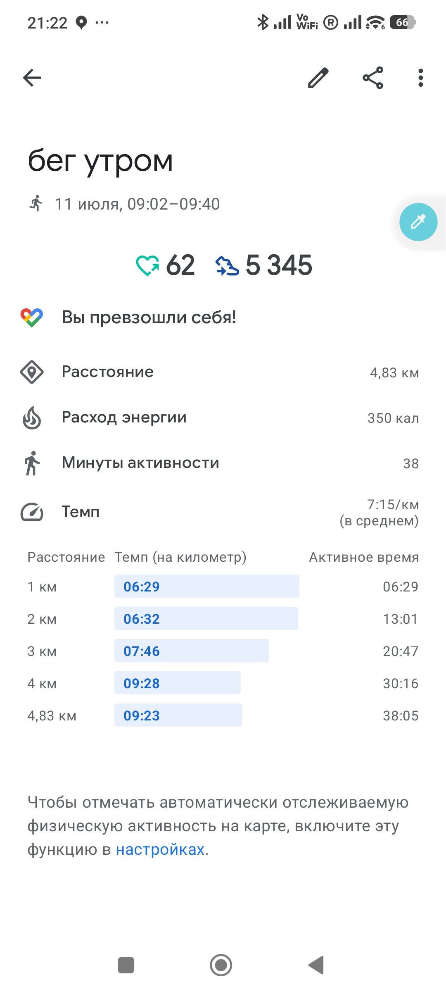The image size is (446, 992).
Task: Tap the Google Fit heart logo
Action: pyautogui.click(x=32, y=317)
